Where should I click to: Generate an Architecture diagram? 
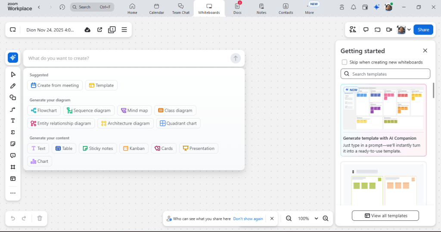point(125,123)
